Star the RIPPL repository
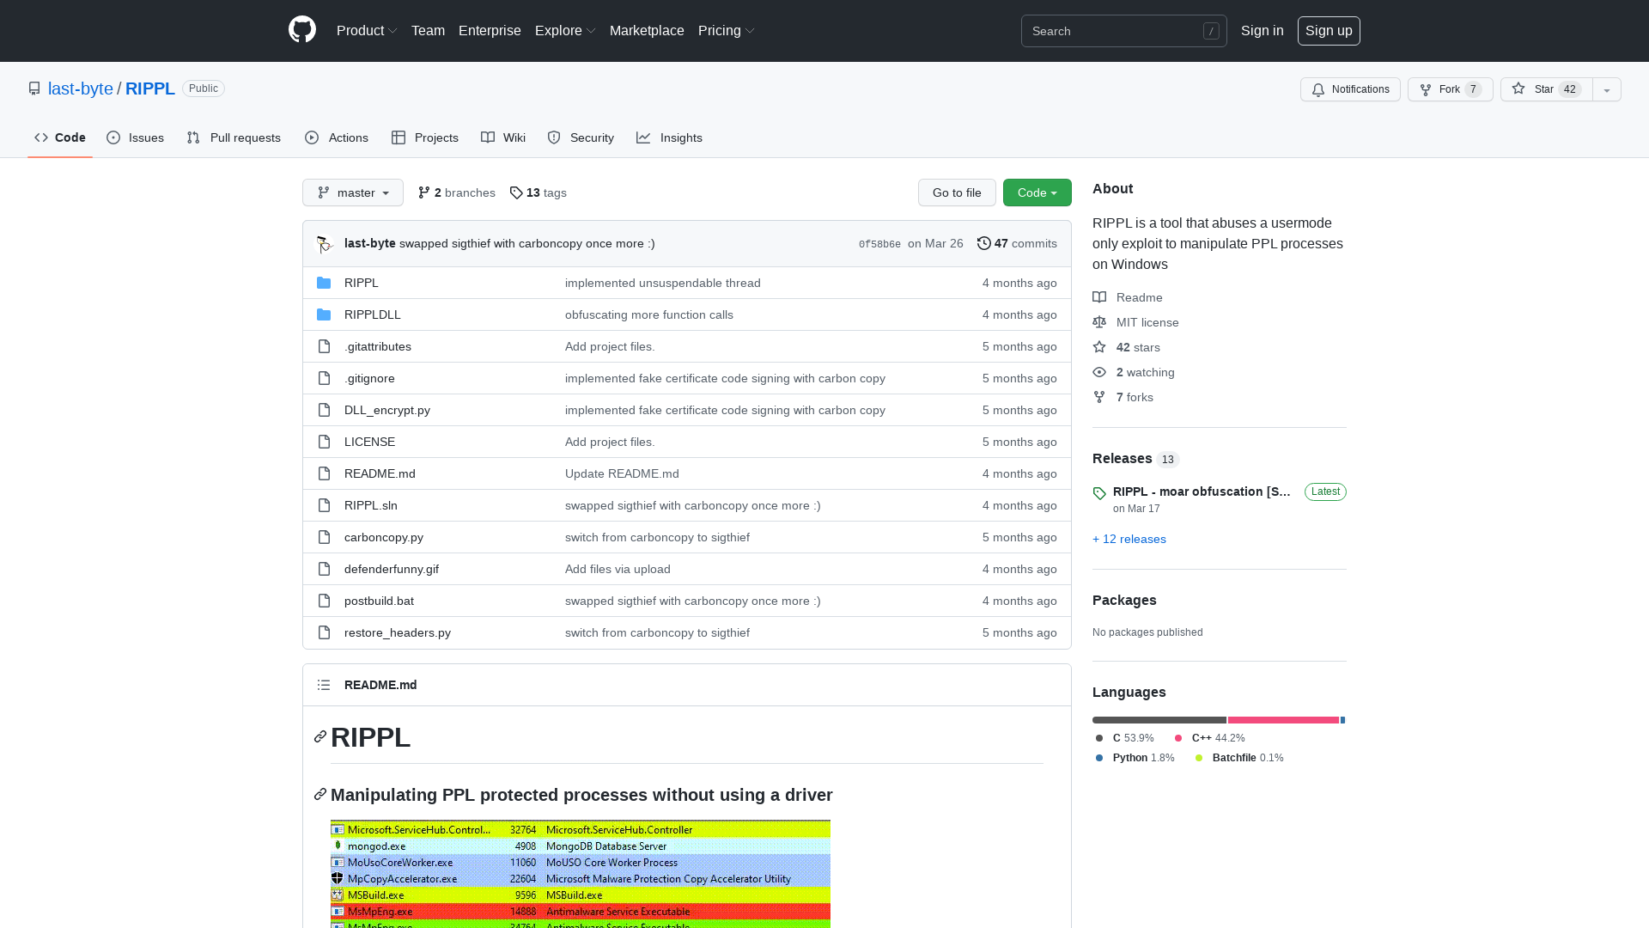Screen dimensions: 1649x928 (x=1544, y=89)
